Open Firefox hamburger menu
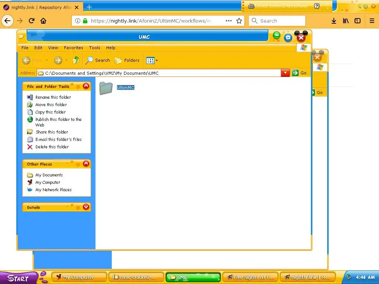The image size is (379, 284). 372,21
